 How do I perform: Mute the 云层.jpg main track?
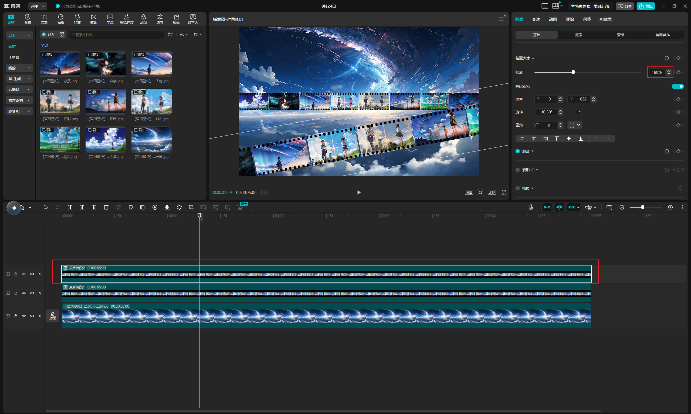point(32,316)
